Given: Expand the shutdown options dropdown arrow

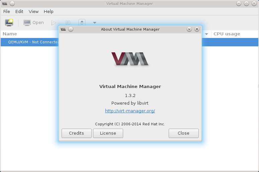Looking at the screenshot, I should pos(95,23).
